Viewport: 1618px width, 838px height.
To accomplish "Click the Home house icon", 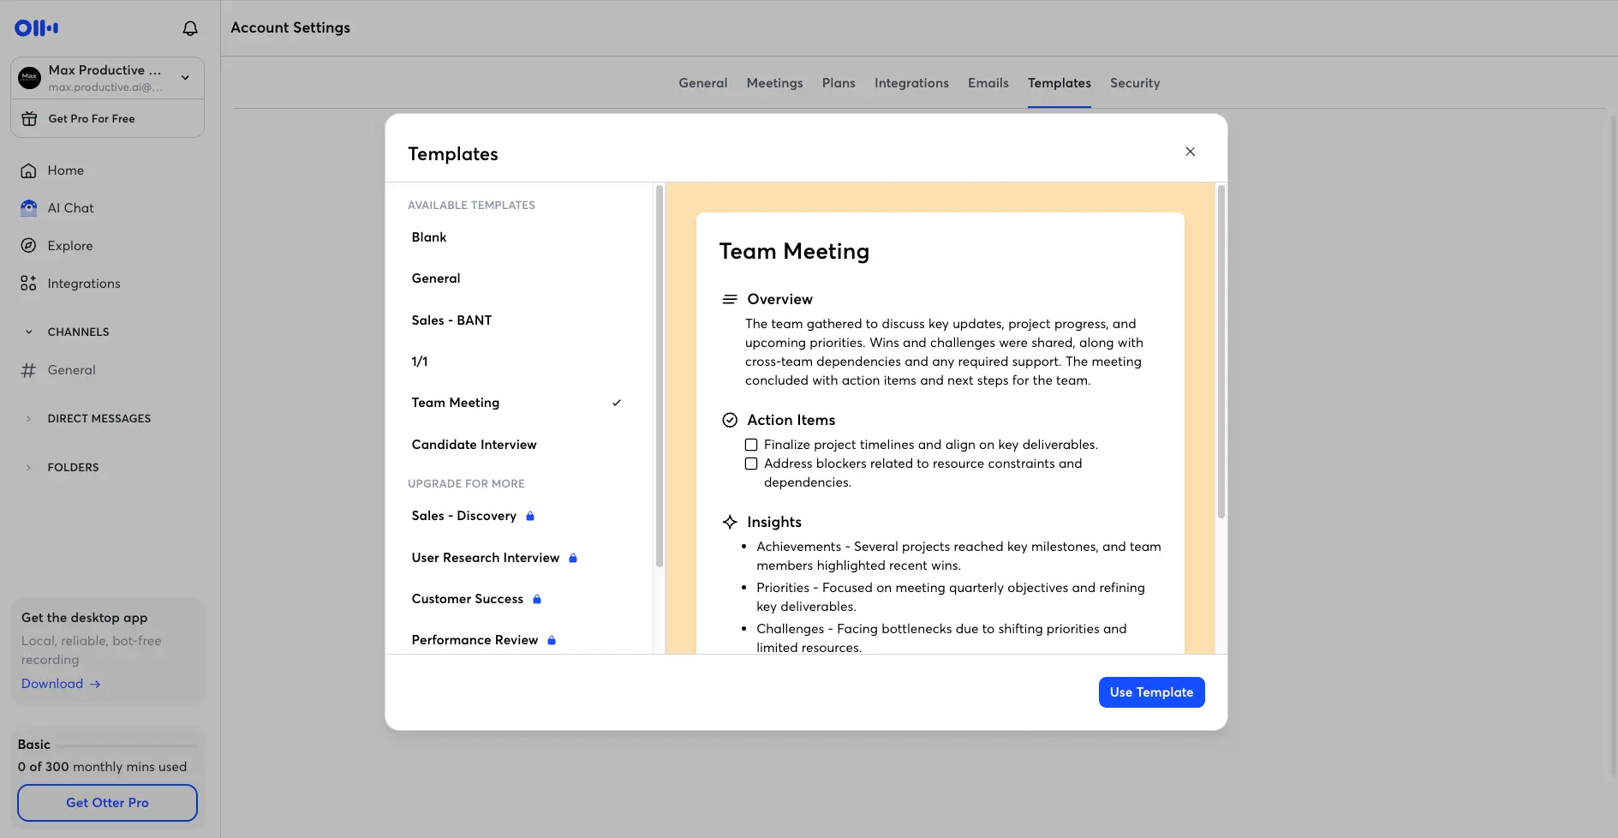I will pyautogui.click(x=28, y=171).
